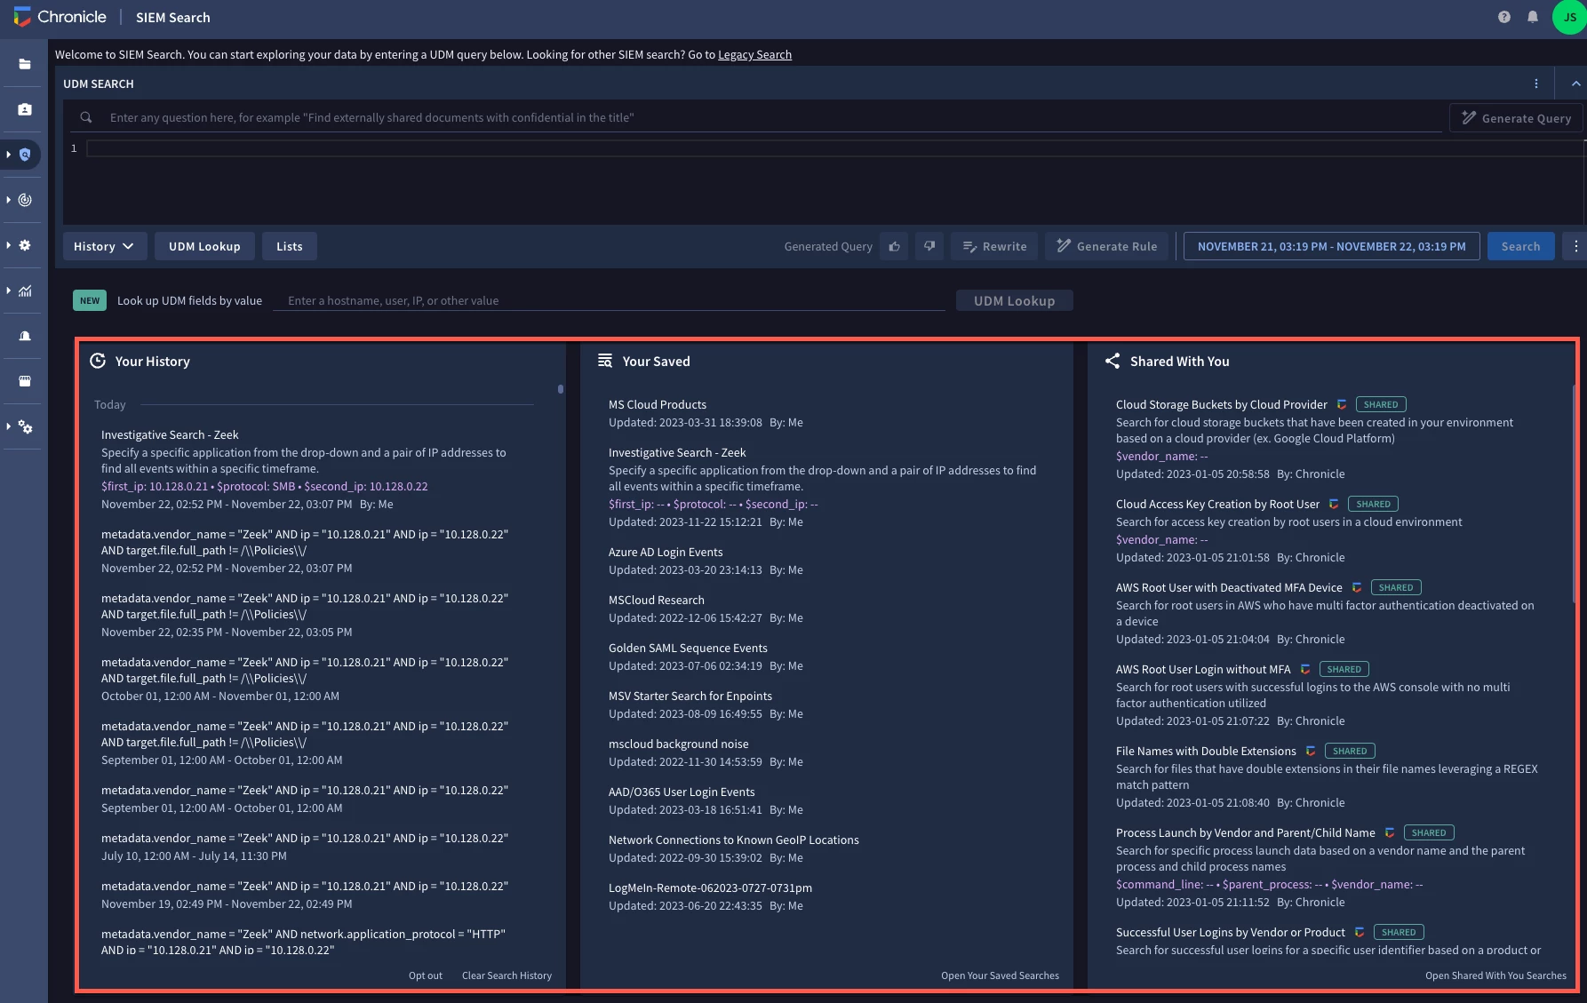Open the Azure AD Login Events saved search
This screenshot has height=1003, width=1587.
coord(666,552)
